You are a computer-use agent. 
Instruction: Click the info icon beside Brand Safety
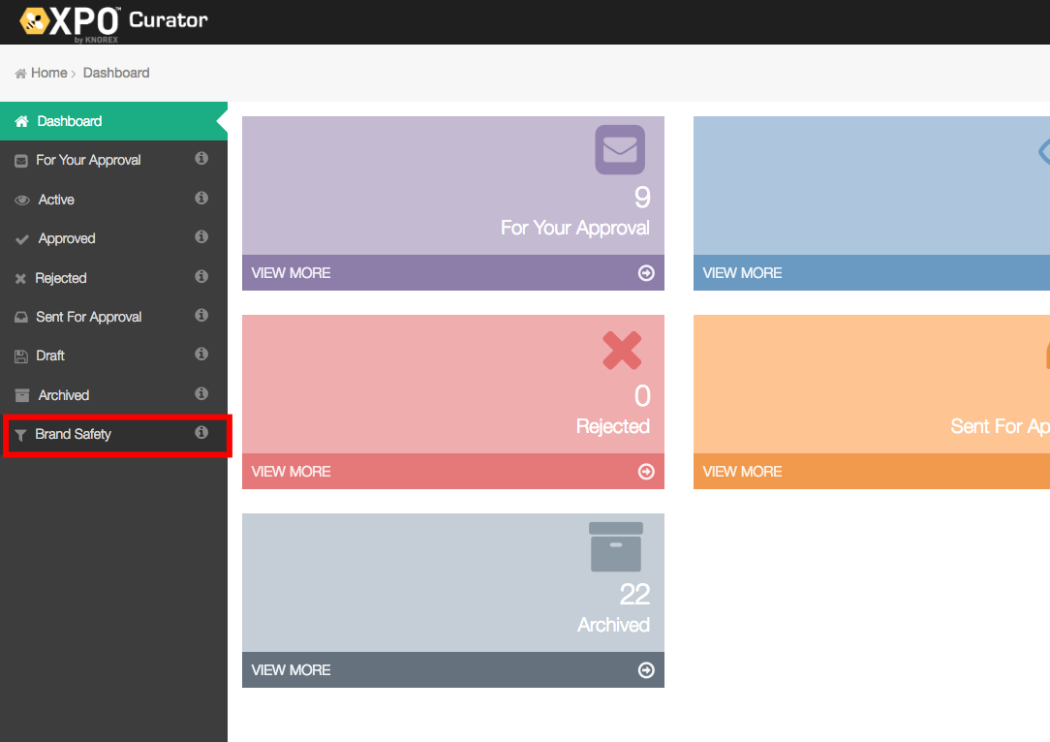pos(201,433)
